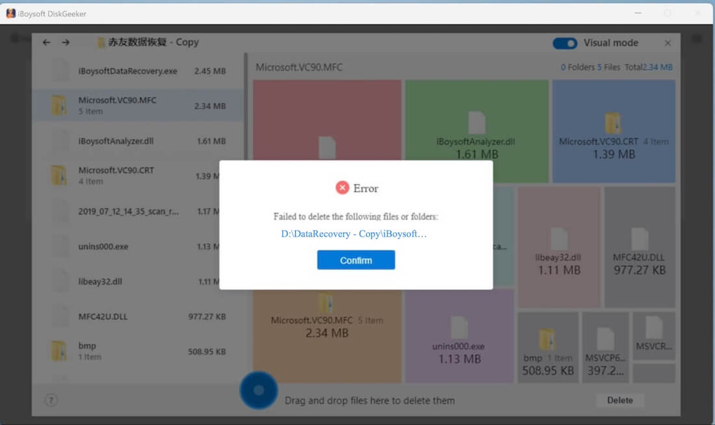
Task: Click the file icon in libeay32.dll block
Action: (559, 238)
